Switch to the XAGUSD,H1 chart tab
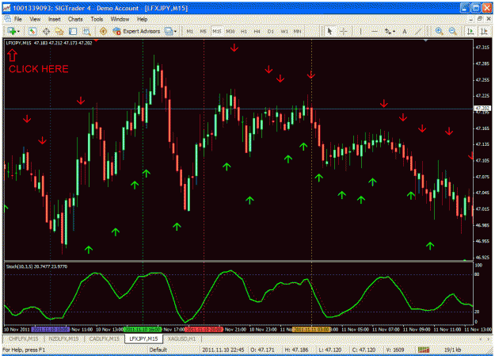The height and width of the screenshot is (356, 495). point(181,339)
